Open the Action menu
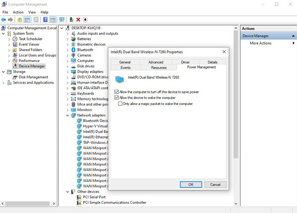This screenshot has width=297, height=213. coord(18,12)
